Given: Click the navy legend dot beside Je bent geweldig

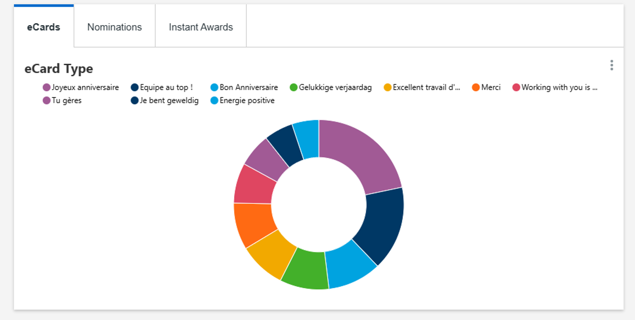Looking at the screenshot, I should (x=135, y=100).
